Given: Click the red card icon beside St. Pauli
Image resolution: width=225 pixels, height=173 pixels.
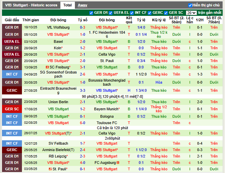Looking at the screenshot, I should click(50, 169).
